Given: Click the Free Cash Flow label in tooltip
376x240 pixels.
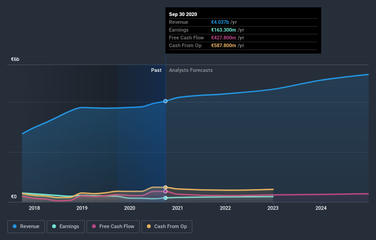Looking at the screenshot, I should [x=186, y=38].
